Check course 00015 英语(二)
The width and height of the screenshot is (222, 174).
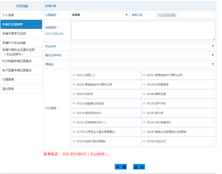(x=74, y=75)
